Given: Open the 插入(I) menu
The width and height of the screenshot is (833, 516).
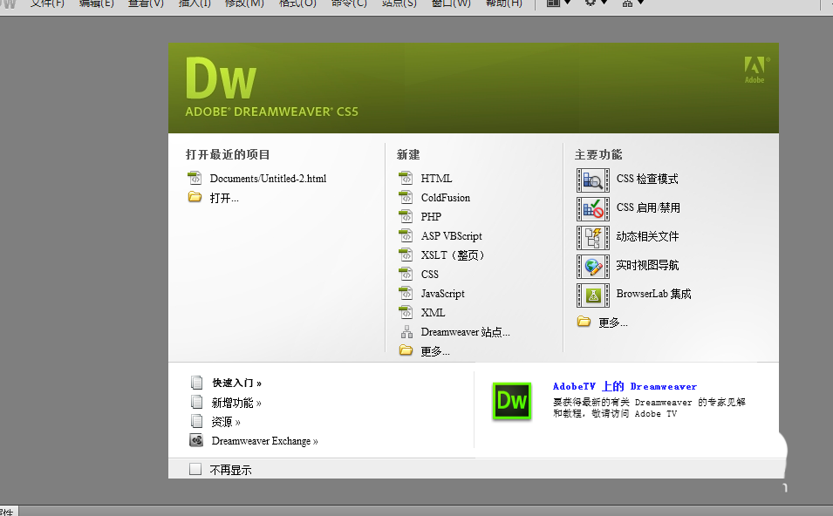Looking at the screenshot, I should [x=195, y=3].
